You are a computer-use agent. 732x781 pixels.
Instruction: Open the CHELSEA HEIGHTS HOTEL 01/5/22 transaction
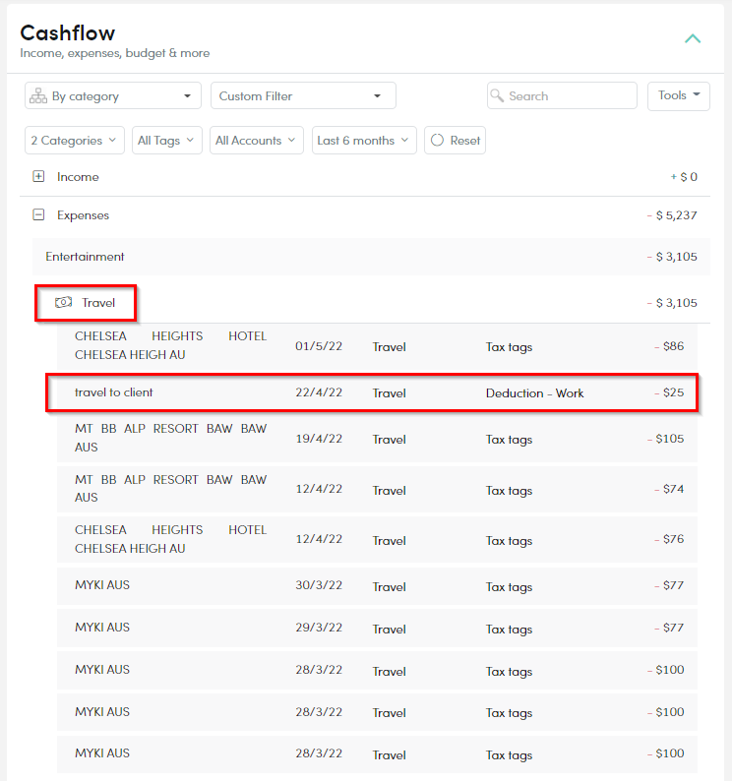[x=377, y=346]
